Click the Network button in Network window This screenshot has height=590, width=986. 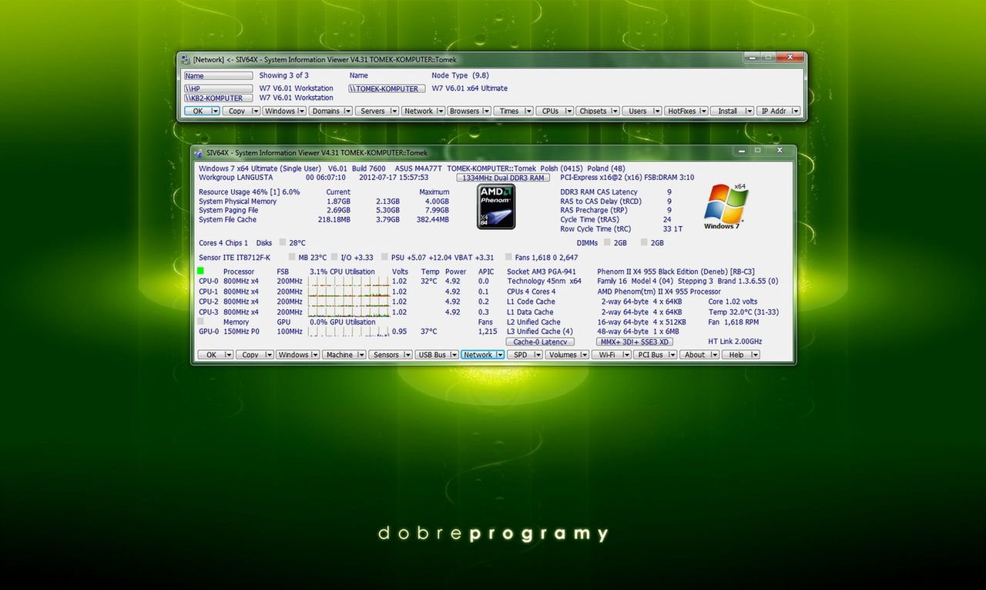tap(423, 111)
